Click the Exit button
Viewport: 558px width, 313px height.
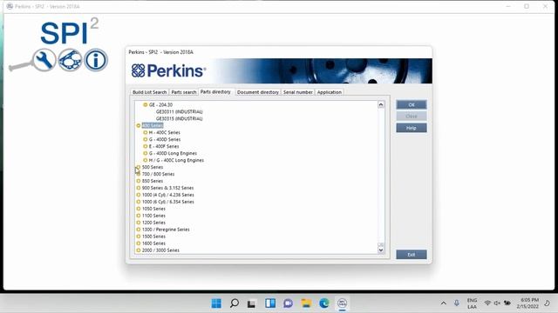click(x=412, y=255)
